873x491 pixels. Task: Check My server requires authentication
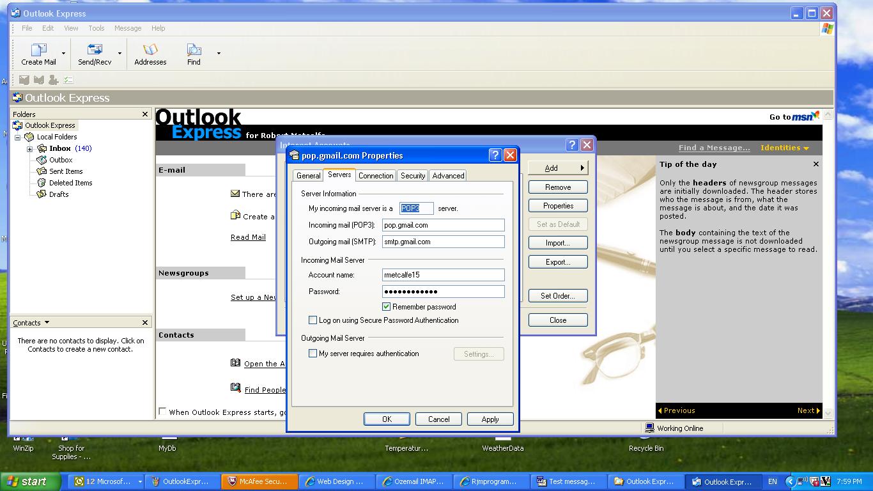click(313, 354)
